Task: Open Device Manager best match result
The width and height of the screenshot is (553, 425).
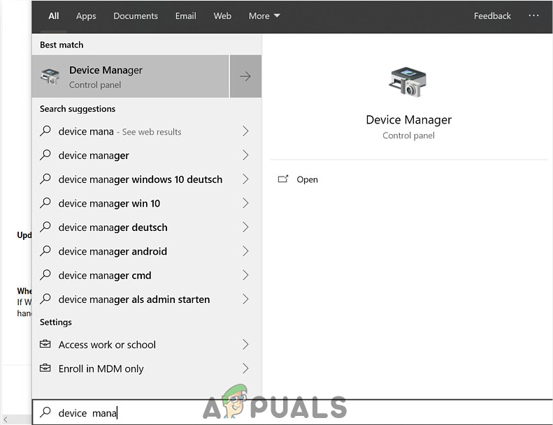Action: coord(131,76)
